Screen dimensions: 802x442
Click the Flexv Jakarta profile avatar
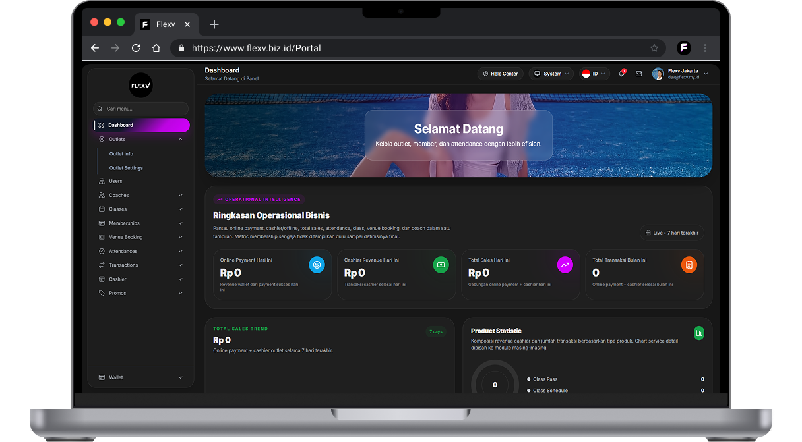(x=658, y=74)
